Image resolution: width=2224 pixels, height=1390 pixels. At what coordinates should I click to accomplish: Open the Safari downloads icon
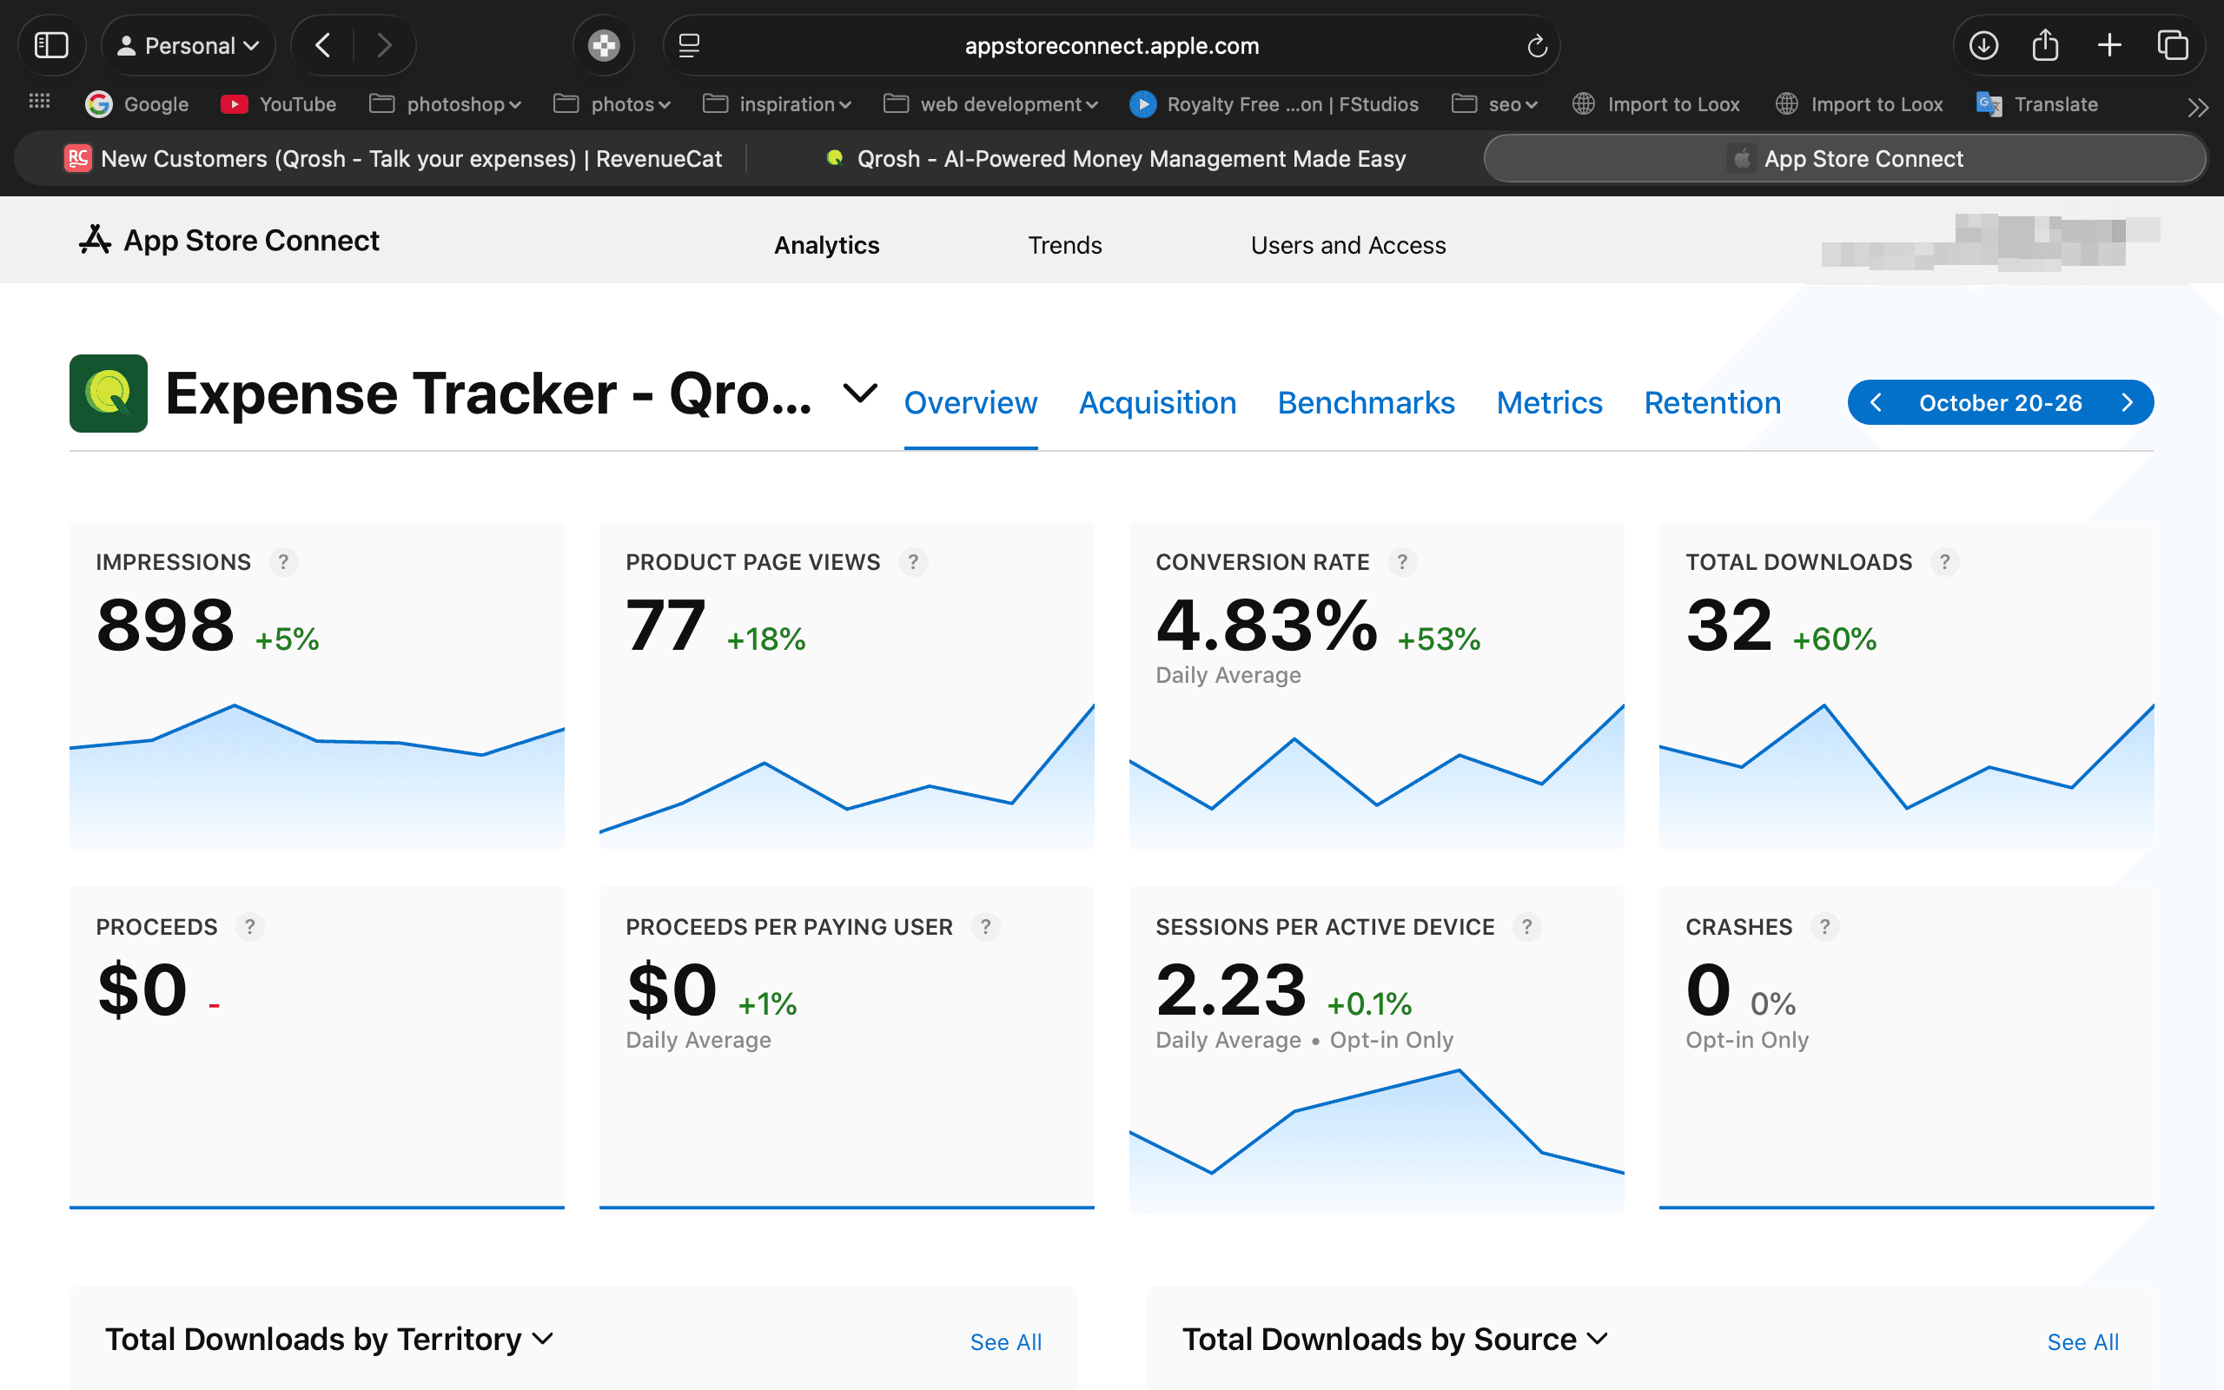pyautogui.click(x=1983, y=45)
